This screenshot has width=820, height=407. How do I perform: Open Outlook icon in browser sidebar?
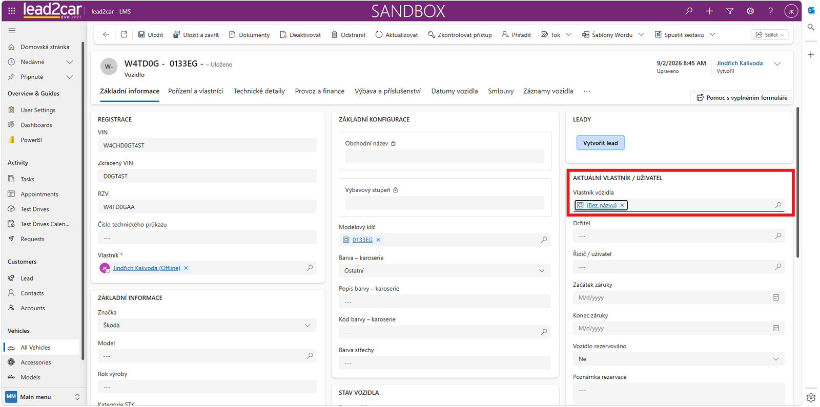click(811, 10)
